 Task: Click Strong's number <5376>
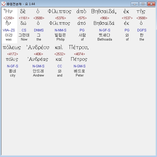point(61,18)
